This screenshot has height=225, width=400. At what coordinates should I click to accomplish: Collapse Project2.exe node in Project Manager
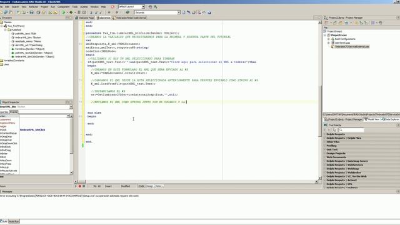tap(325, 35)
